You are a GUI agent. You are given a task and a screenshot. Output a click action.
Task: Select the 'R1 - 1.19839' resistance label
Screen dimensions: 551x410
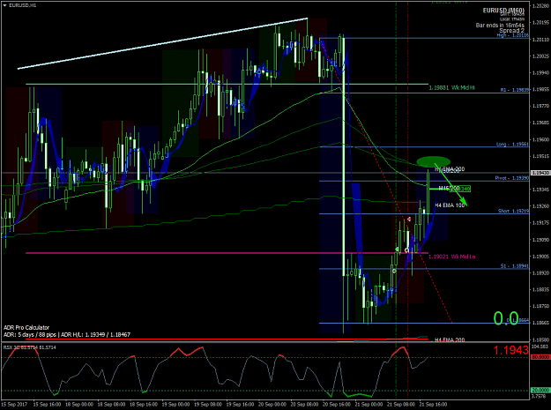click(x=515, y=90)
